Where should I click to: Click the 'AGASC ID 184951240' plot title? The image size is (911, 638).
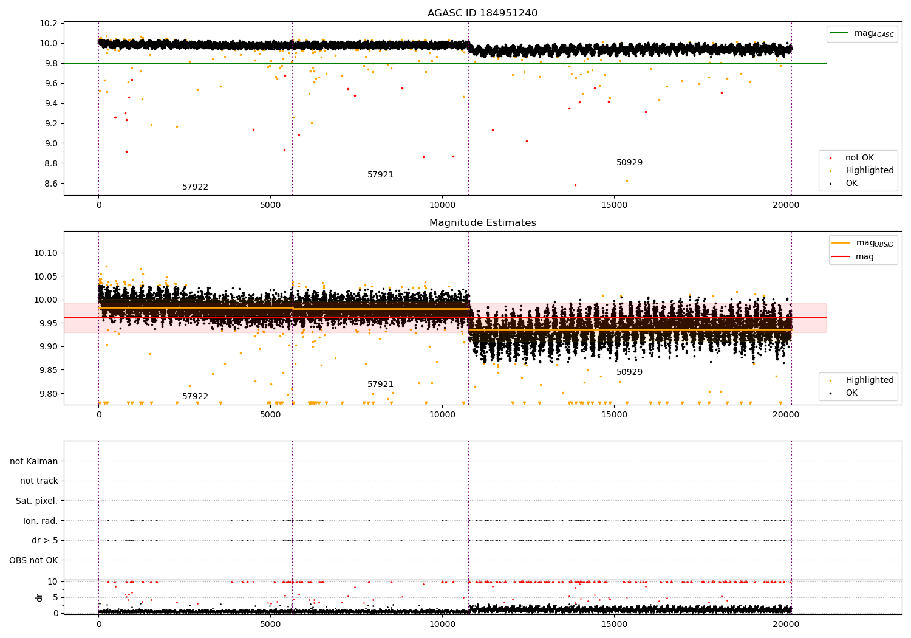pyautogui.click(x=482, y=13)
